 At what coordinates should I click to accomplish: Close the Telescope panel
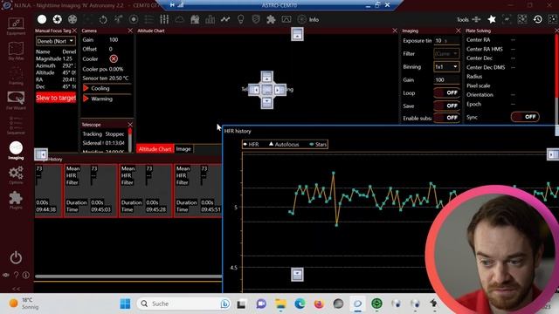[x=130, y=125]
